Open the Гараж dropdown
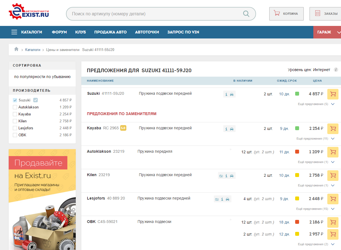The image size is (341, 250). (327, 32)
